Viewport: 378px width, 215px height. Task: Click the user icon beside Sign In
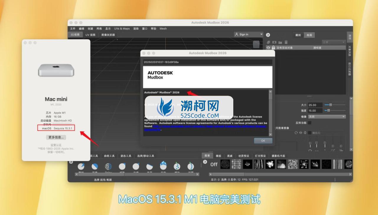pos(237,34)
